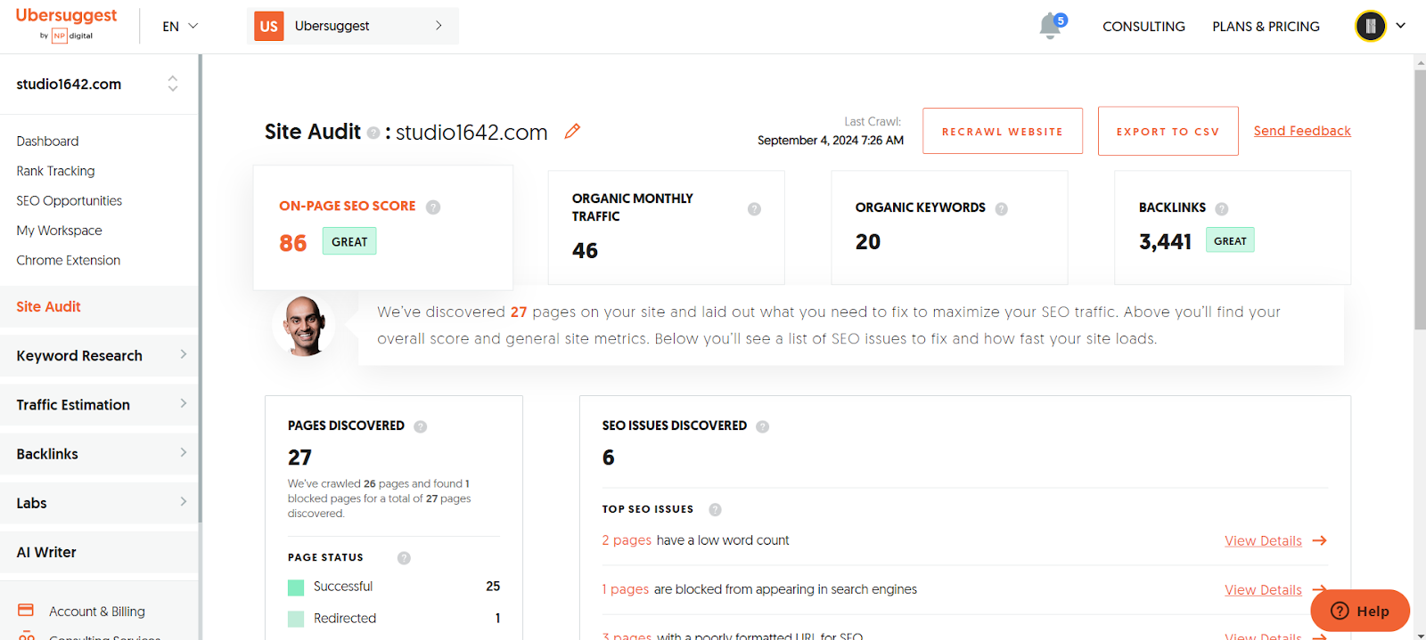Click the US country flag badge

pyautogui.click(x=268, y=26)
